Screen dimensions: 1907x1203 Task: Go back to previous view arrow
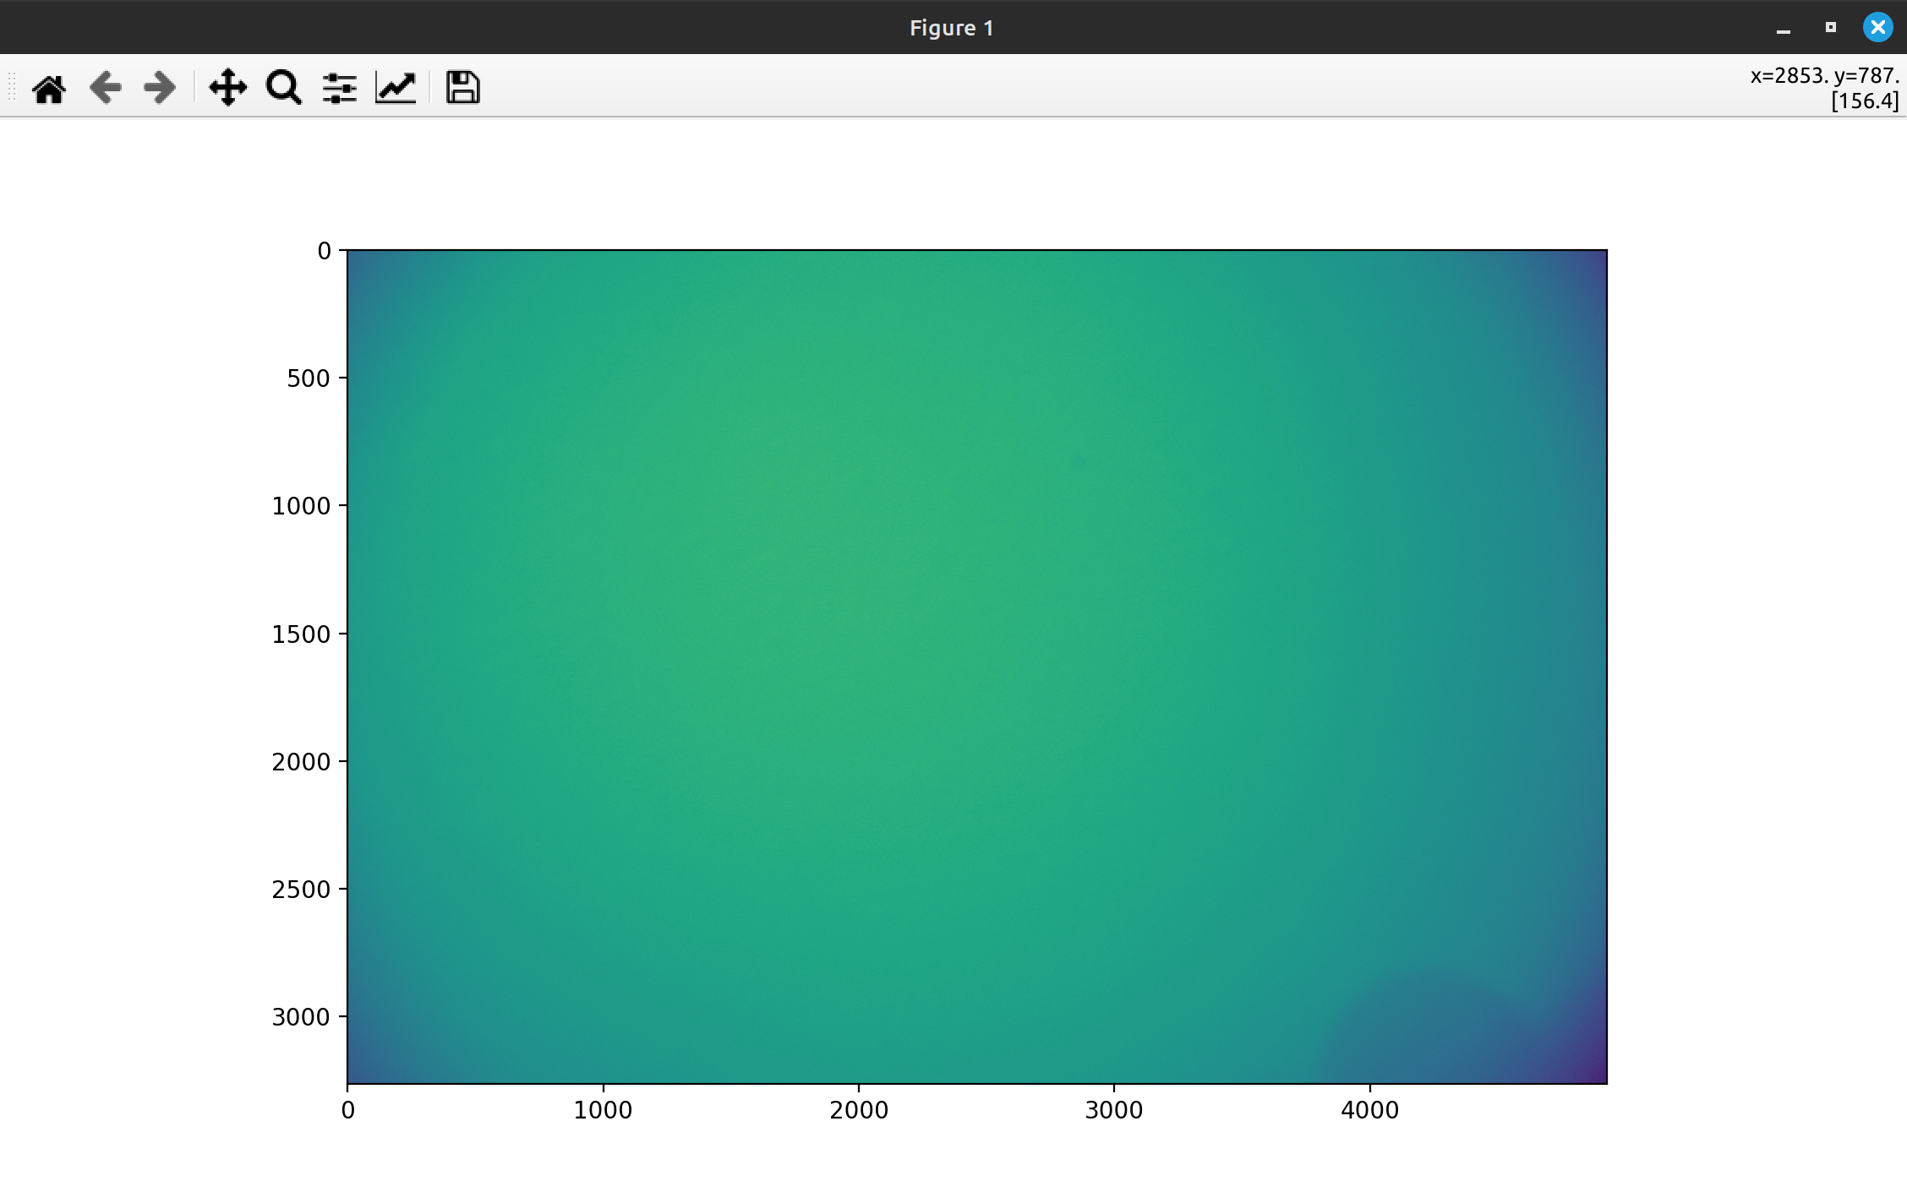pos(106,88)
